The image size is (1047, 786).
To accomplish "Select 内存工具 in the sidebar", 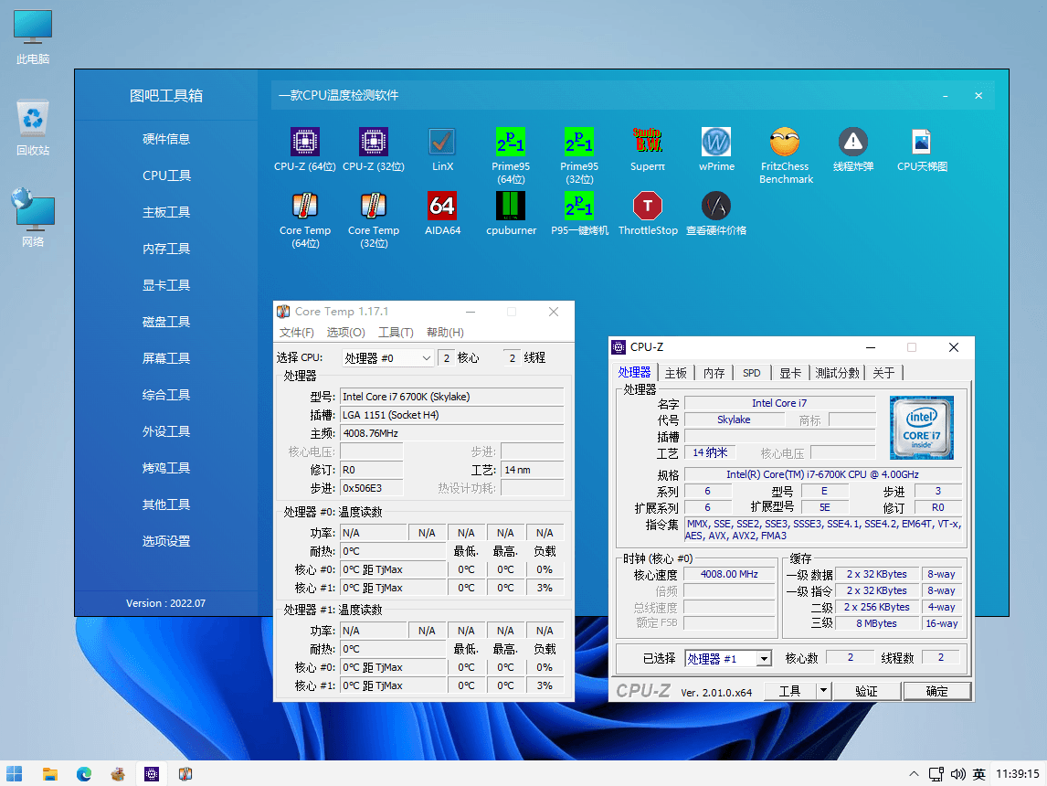I will pos(166,249).
